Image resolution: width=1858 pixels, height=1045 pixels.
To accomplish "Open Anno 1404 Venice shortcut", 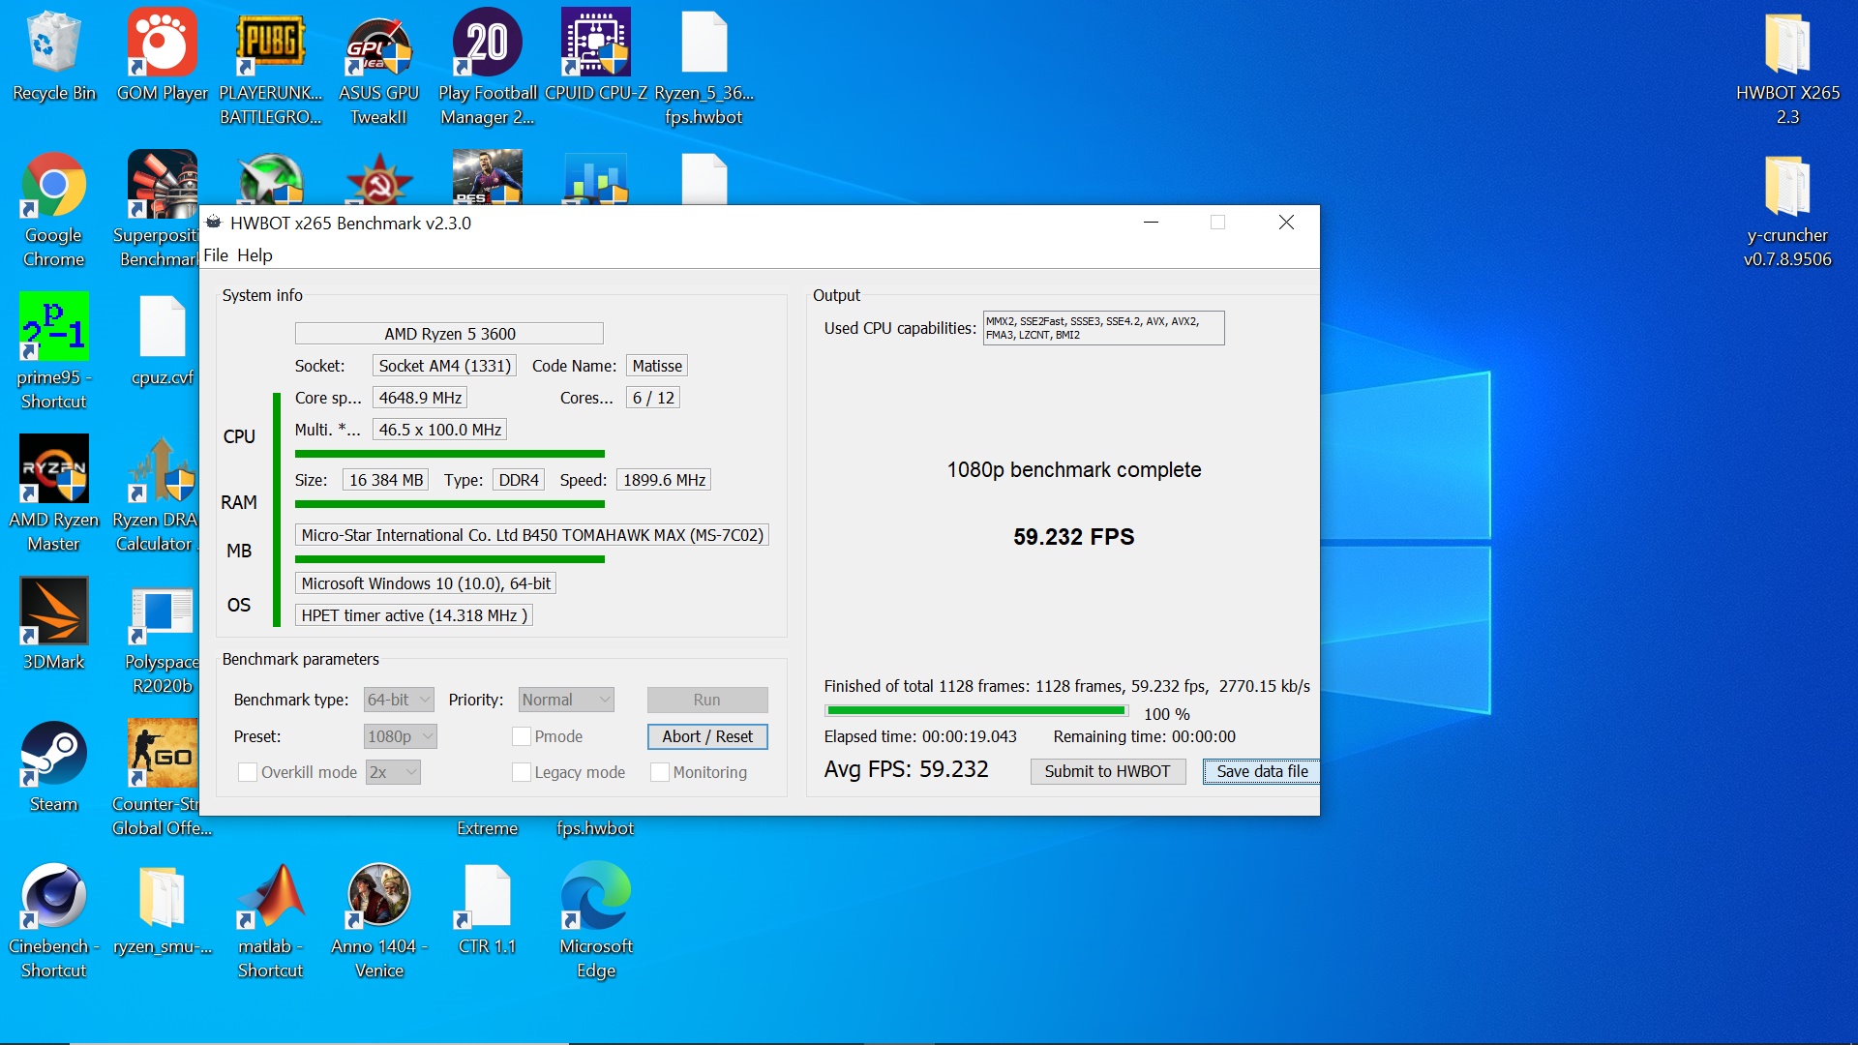I will pyautogui.click(x=379, y=920).
